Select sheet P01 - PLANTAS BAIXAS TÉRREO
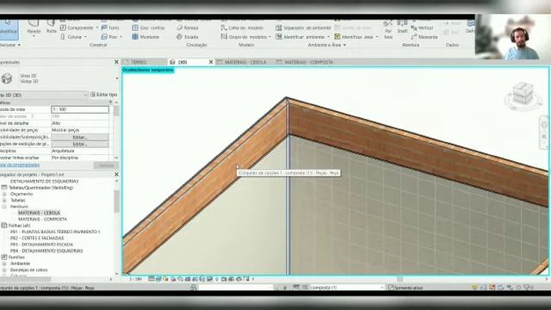The width and height of the screenshot is (551, 310). coord(55,232)
